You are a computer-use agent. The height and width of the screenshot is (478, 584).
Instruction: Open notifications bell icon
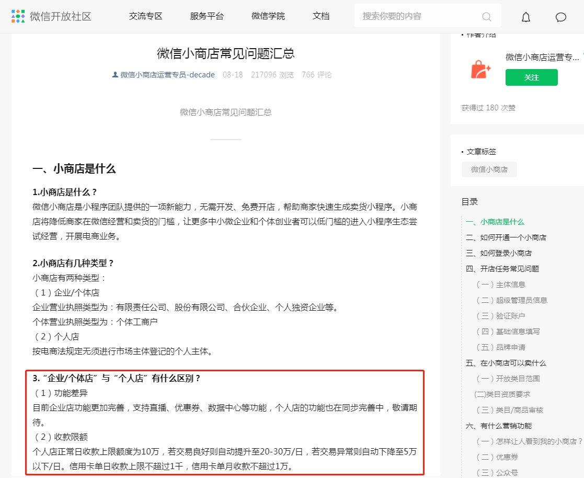coord(526,17)
